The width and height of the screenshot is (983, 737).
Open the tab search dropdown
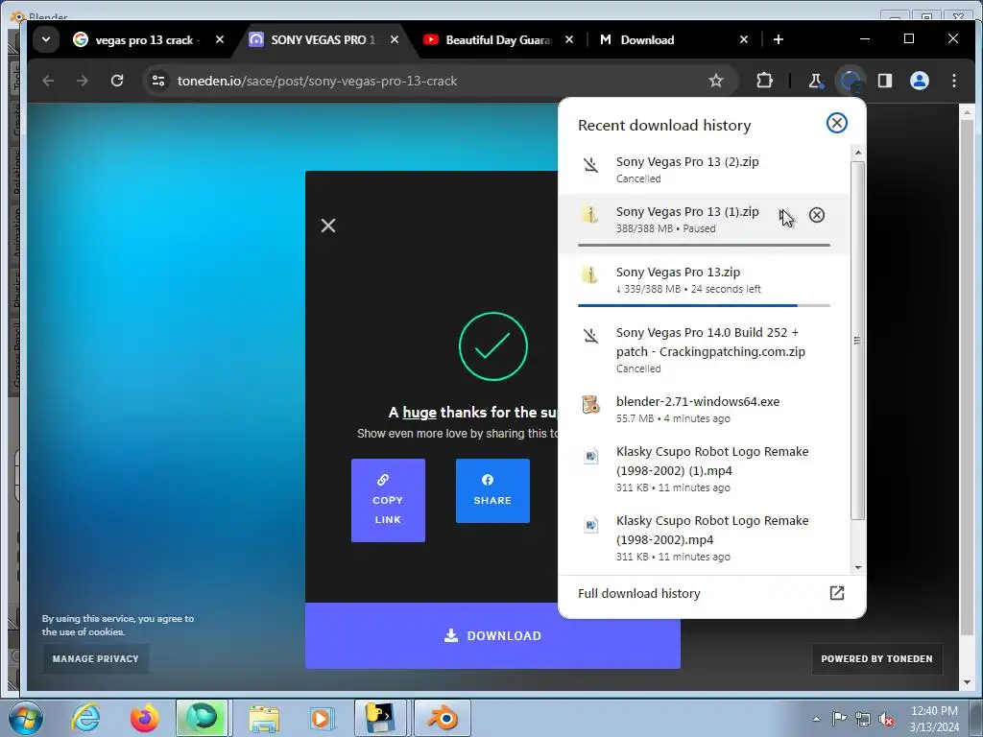click(46, 39)
